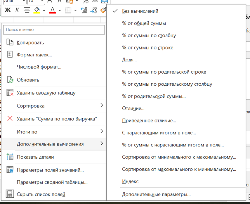This screenshot has width=250, height=204.
Task: Expand the Сортировка submenu arrow
Action: [102, 105]
